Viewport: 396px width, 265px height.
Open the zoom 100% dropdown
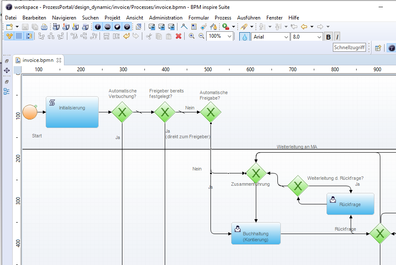229,36
